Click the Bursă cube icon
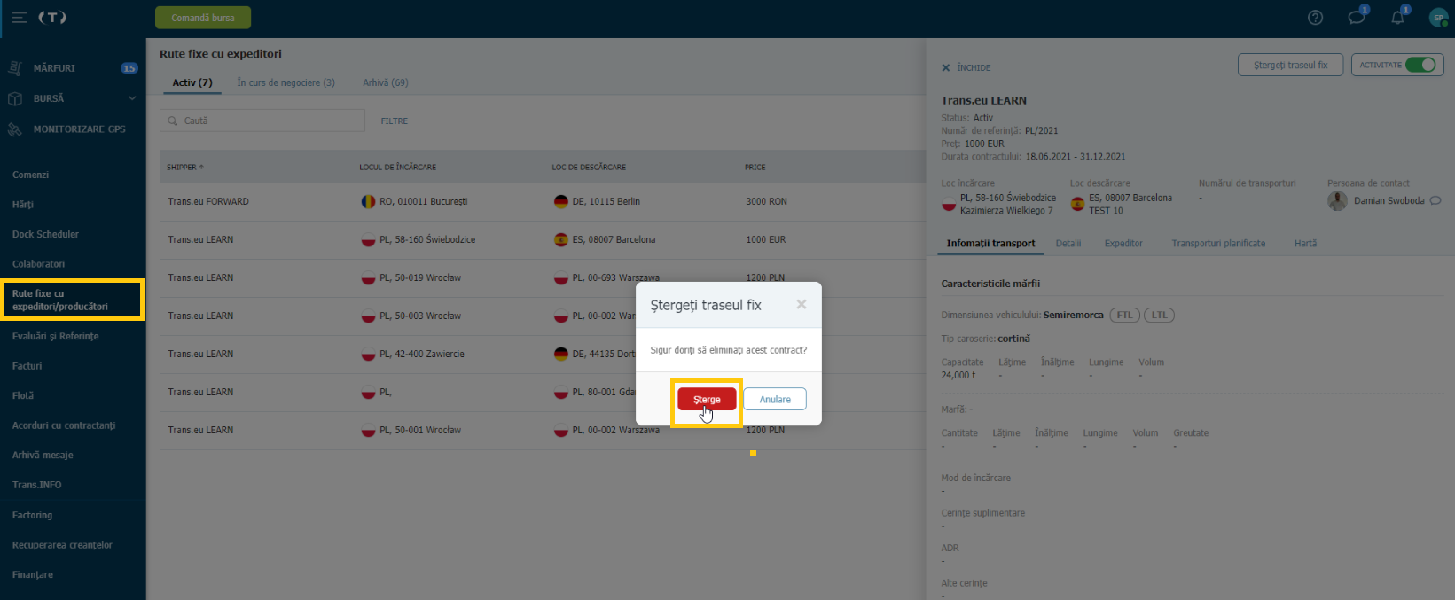Viewport: 1455px width, 600px height. 15,98
